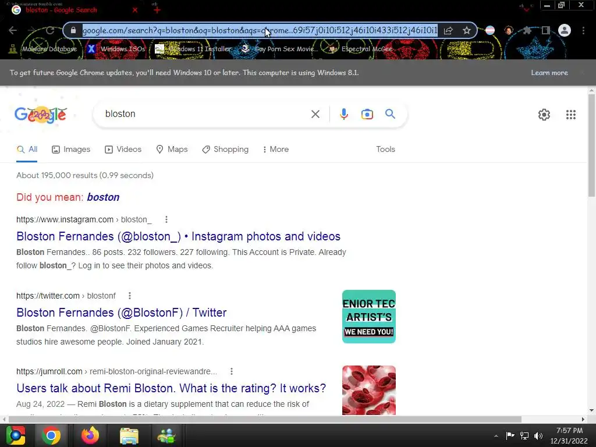Click the address bar URL
The height and width of the screenshot is (447, 596).
pos(260,30)
